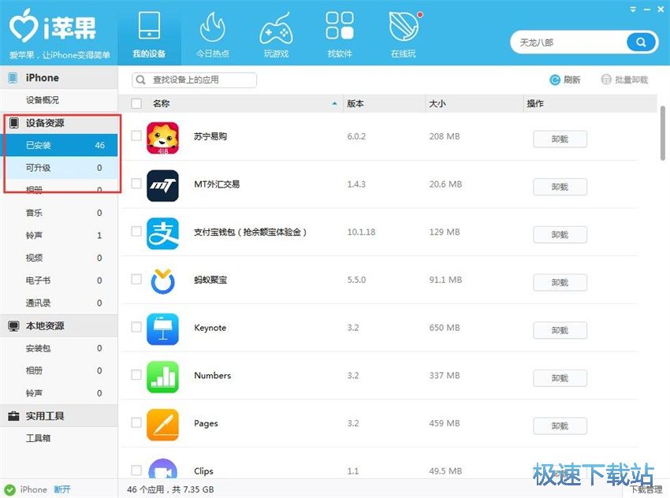Viewport: 670px width, 498px height.
Task: Click the MT外汇交易 app icon
Action: point(163,186)
